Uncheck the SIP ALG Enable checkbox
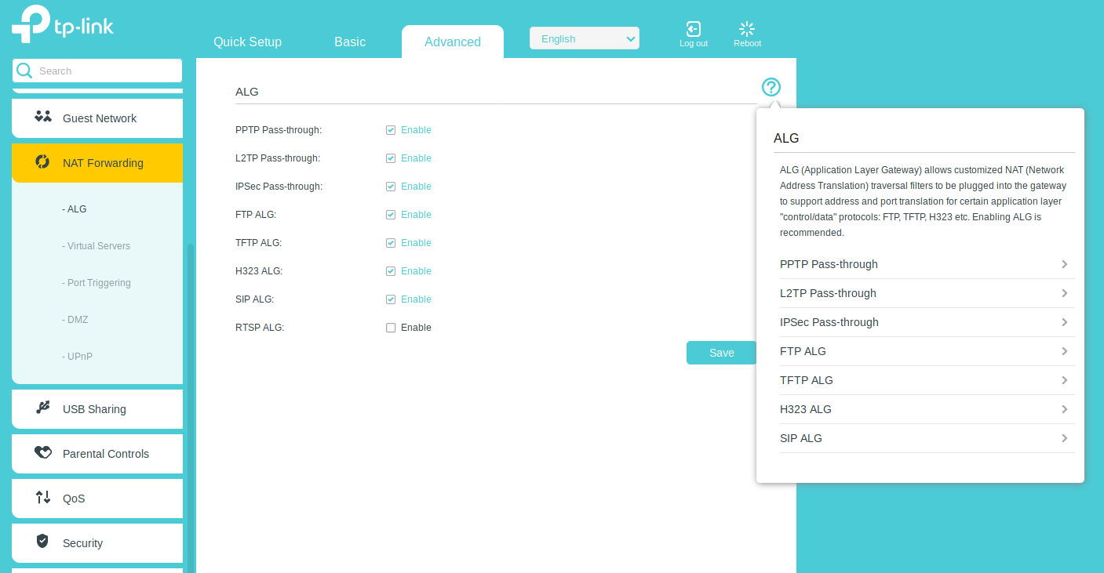1104x573 pixels. click(x=391, y=299)
